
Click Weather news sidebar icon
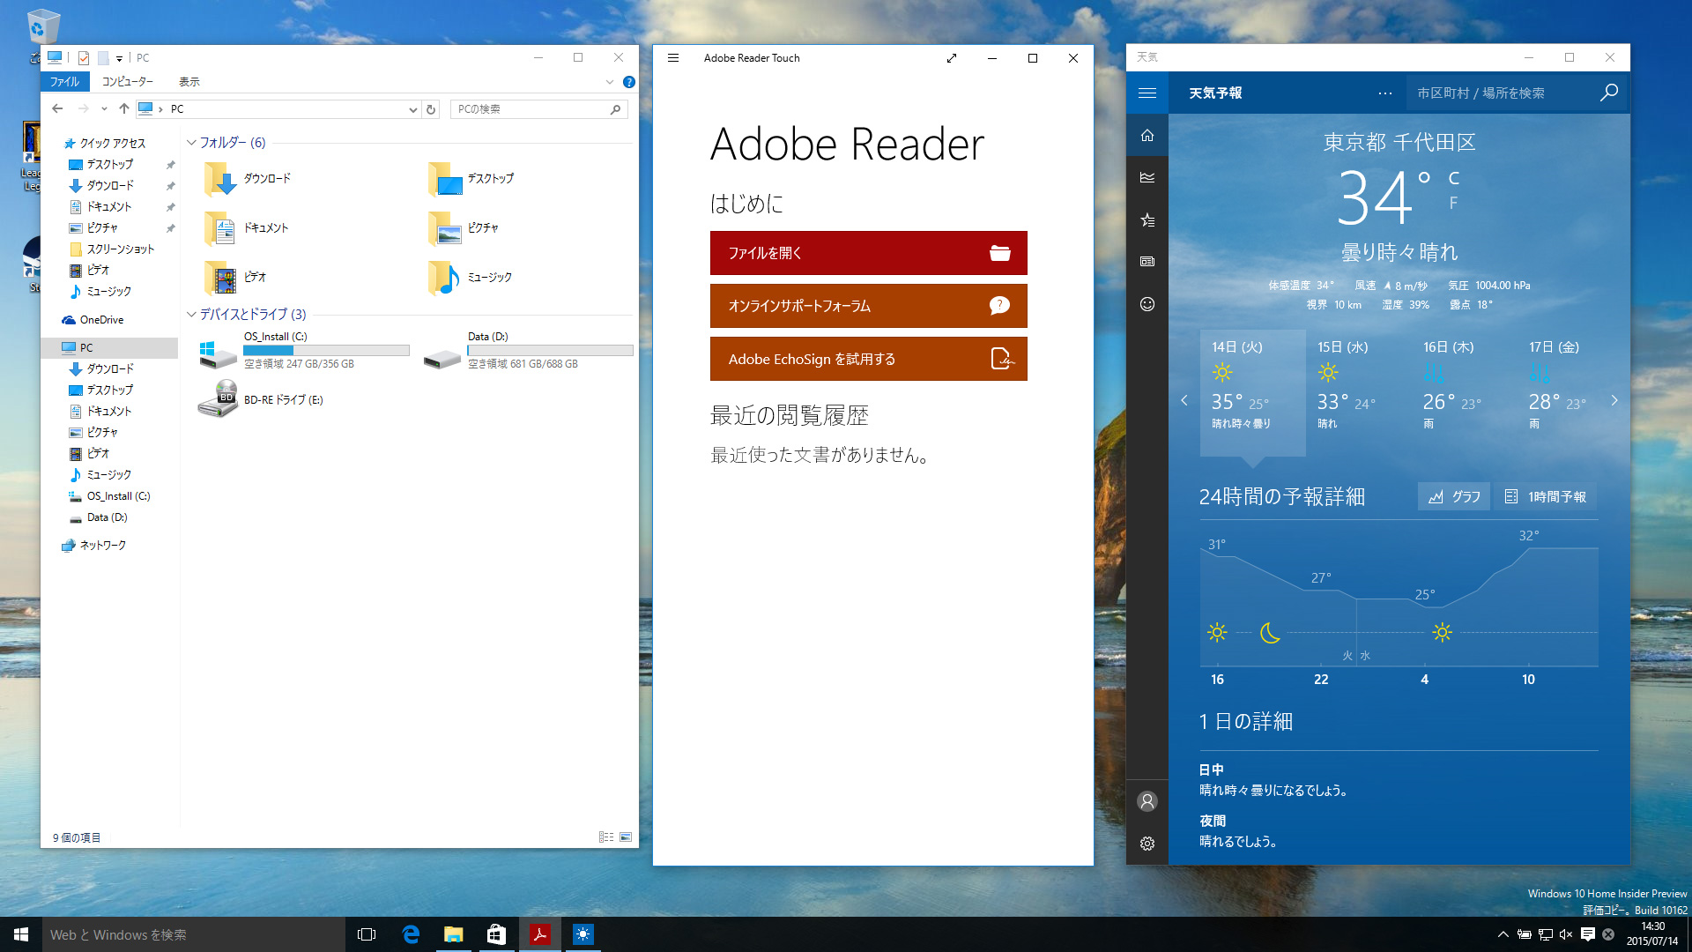(x=1147, y=262)
